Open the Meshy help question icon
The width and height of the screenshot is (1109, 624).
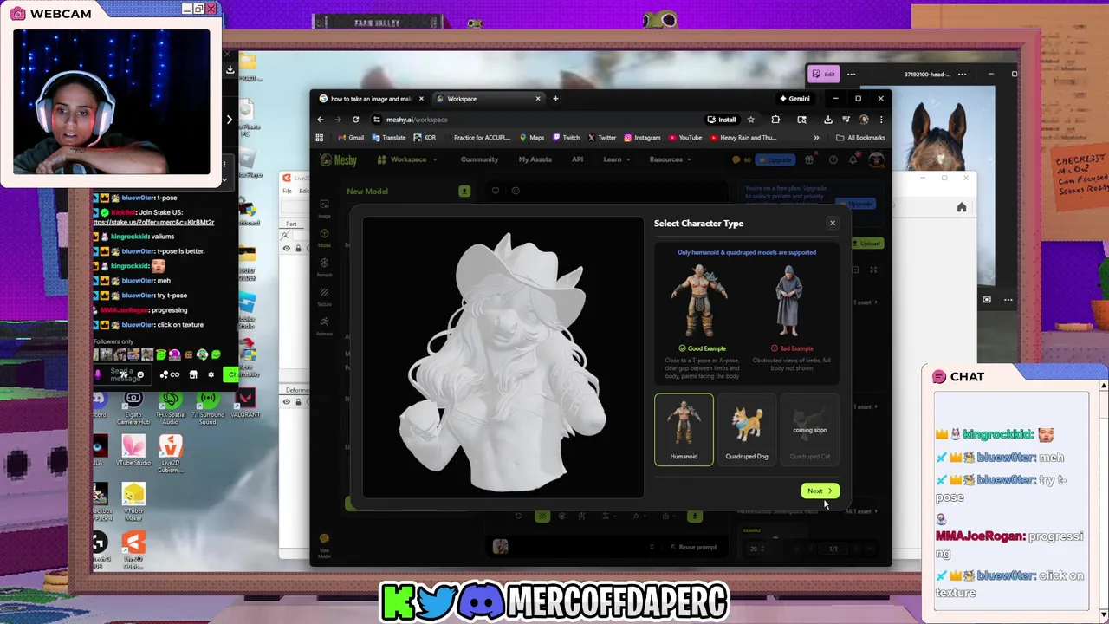[x=833, y=159]
